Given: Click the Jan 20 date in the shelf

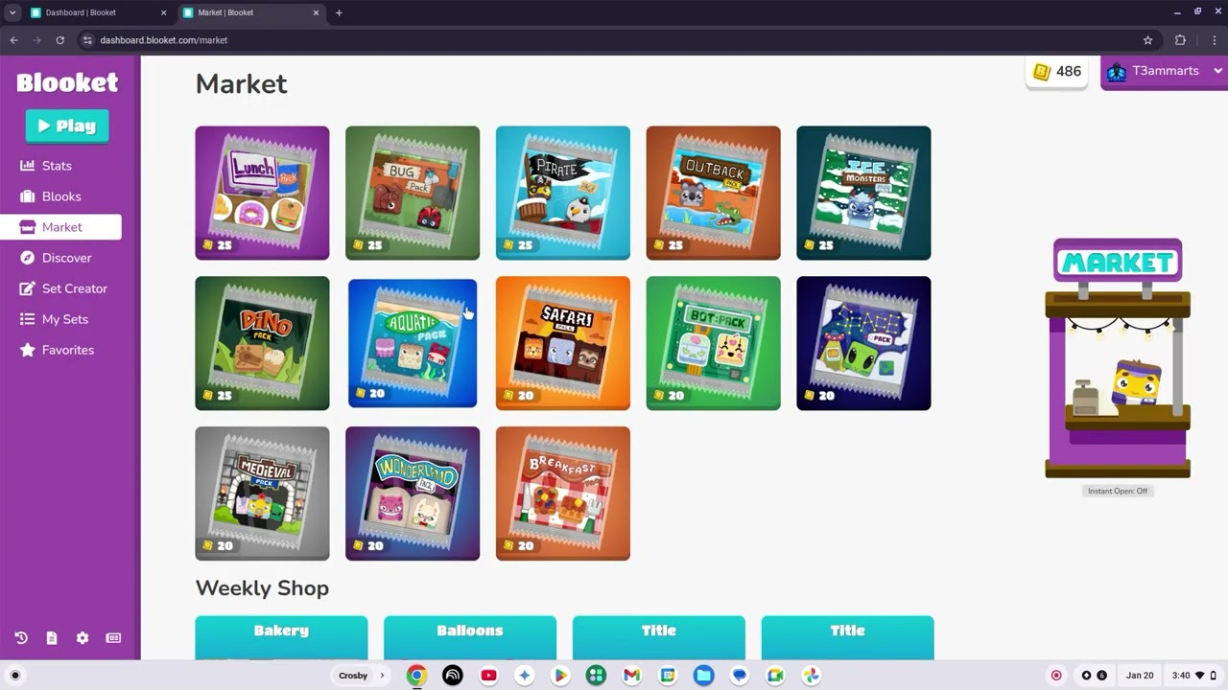Looking at the screenshot, I should [x=1140, y=676].
